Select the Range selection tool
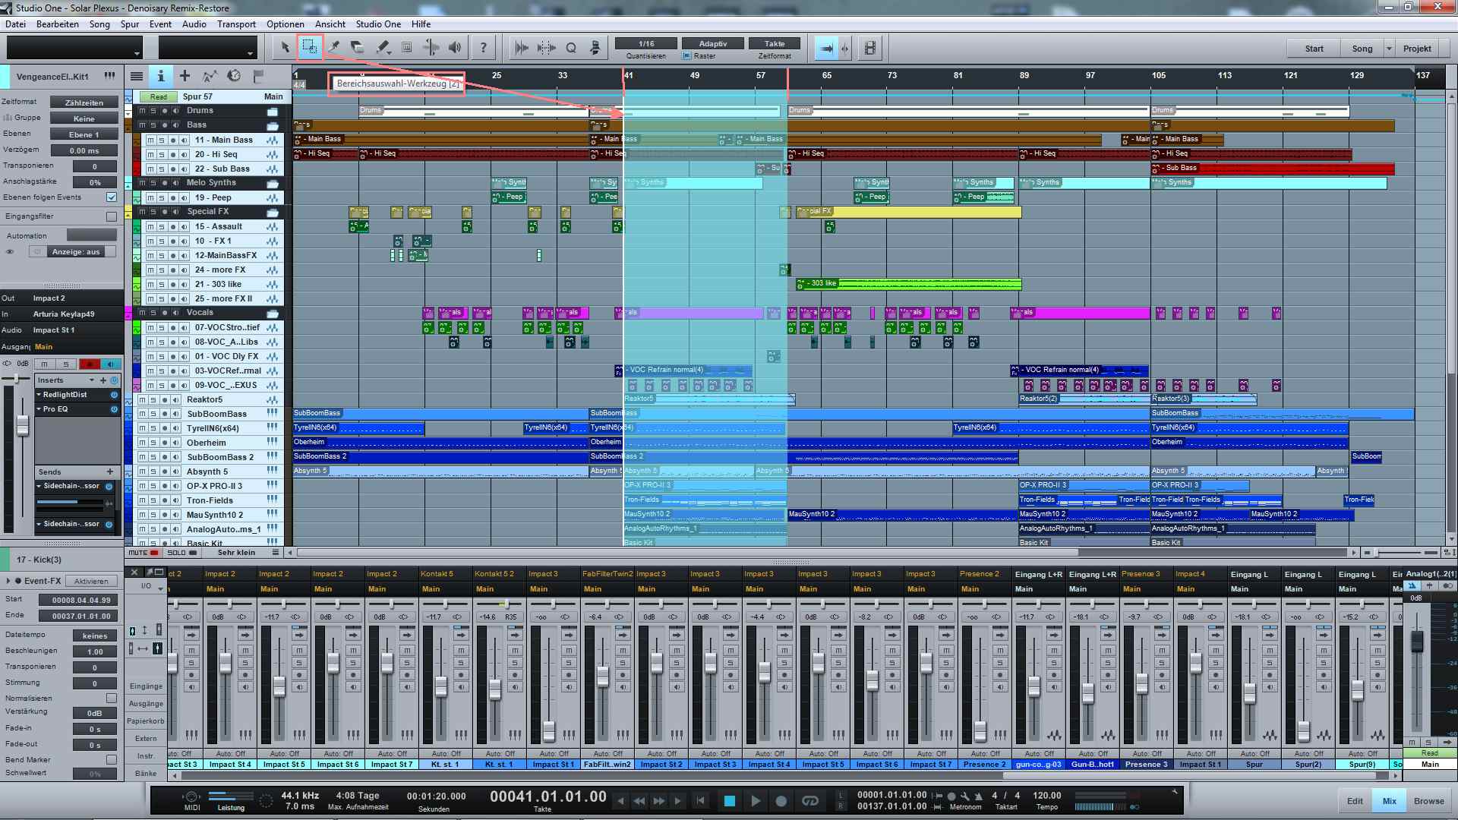This screenshot has height=820, width=1458. tap(310, 48)
